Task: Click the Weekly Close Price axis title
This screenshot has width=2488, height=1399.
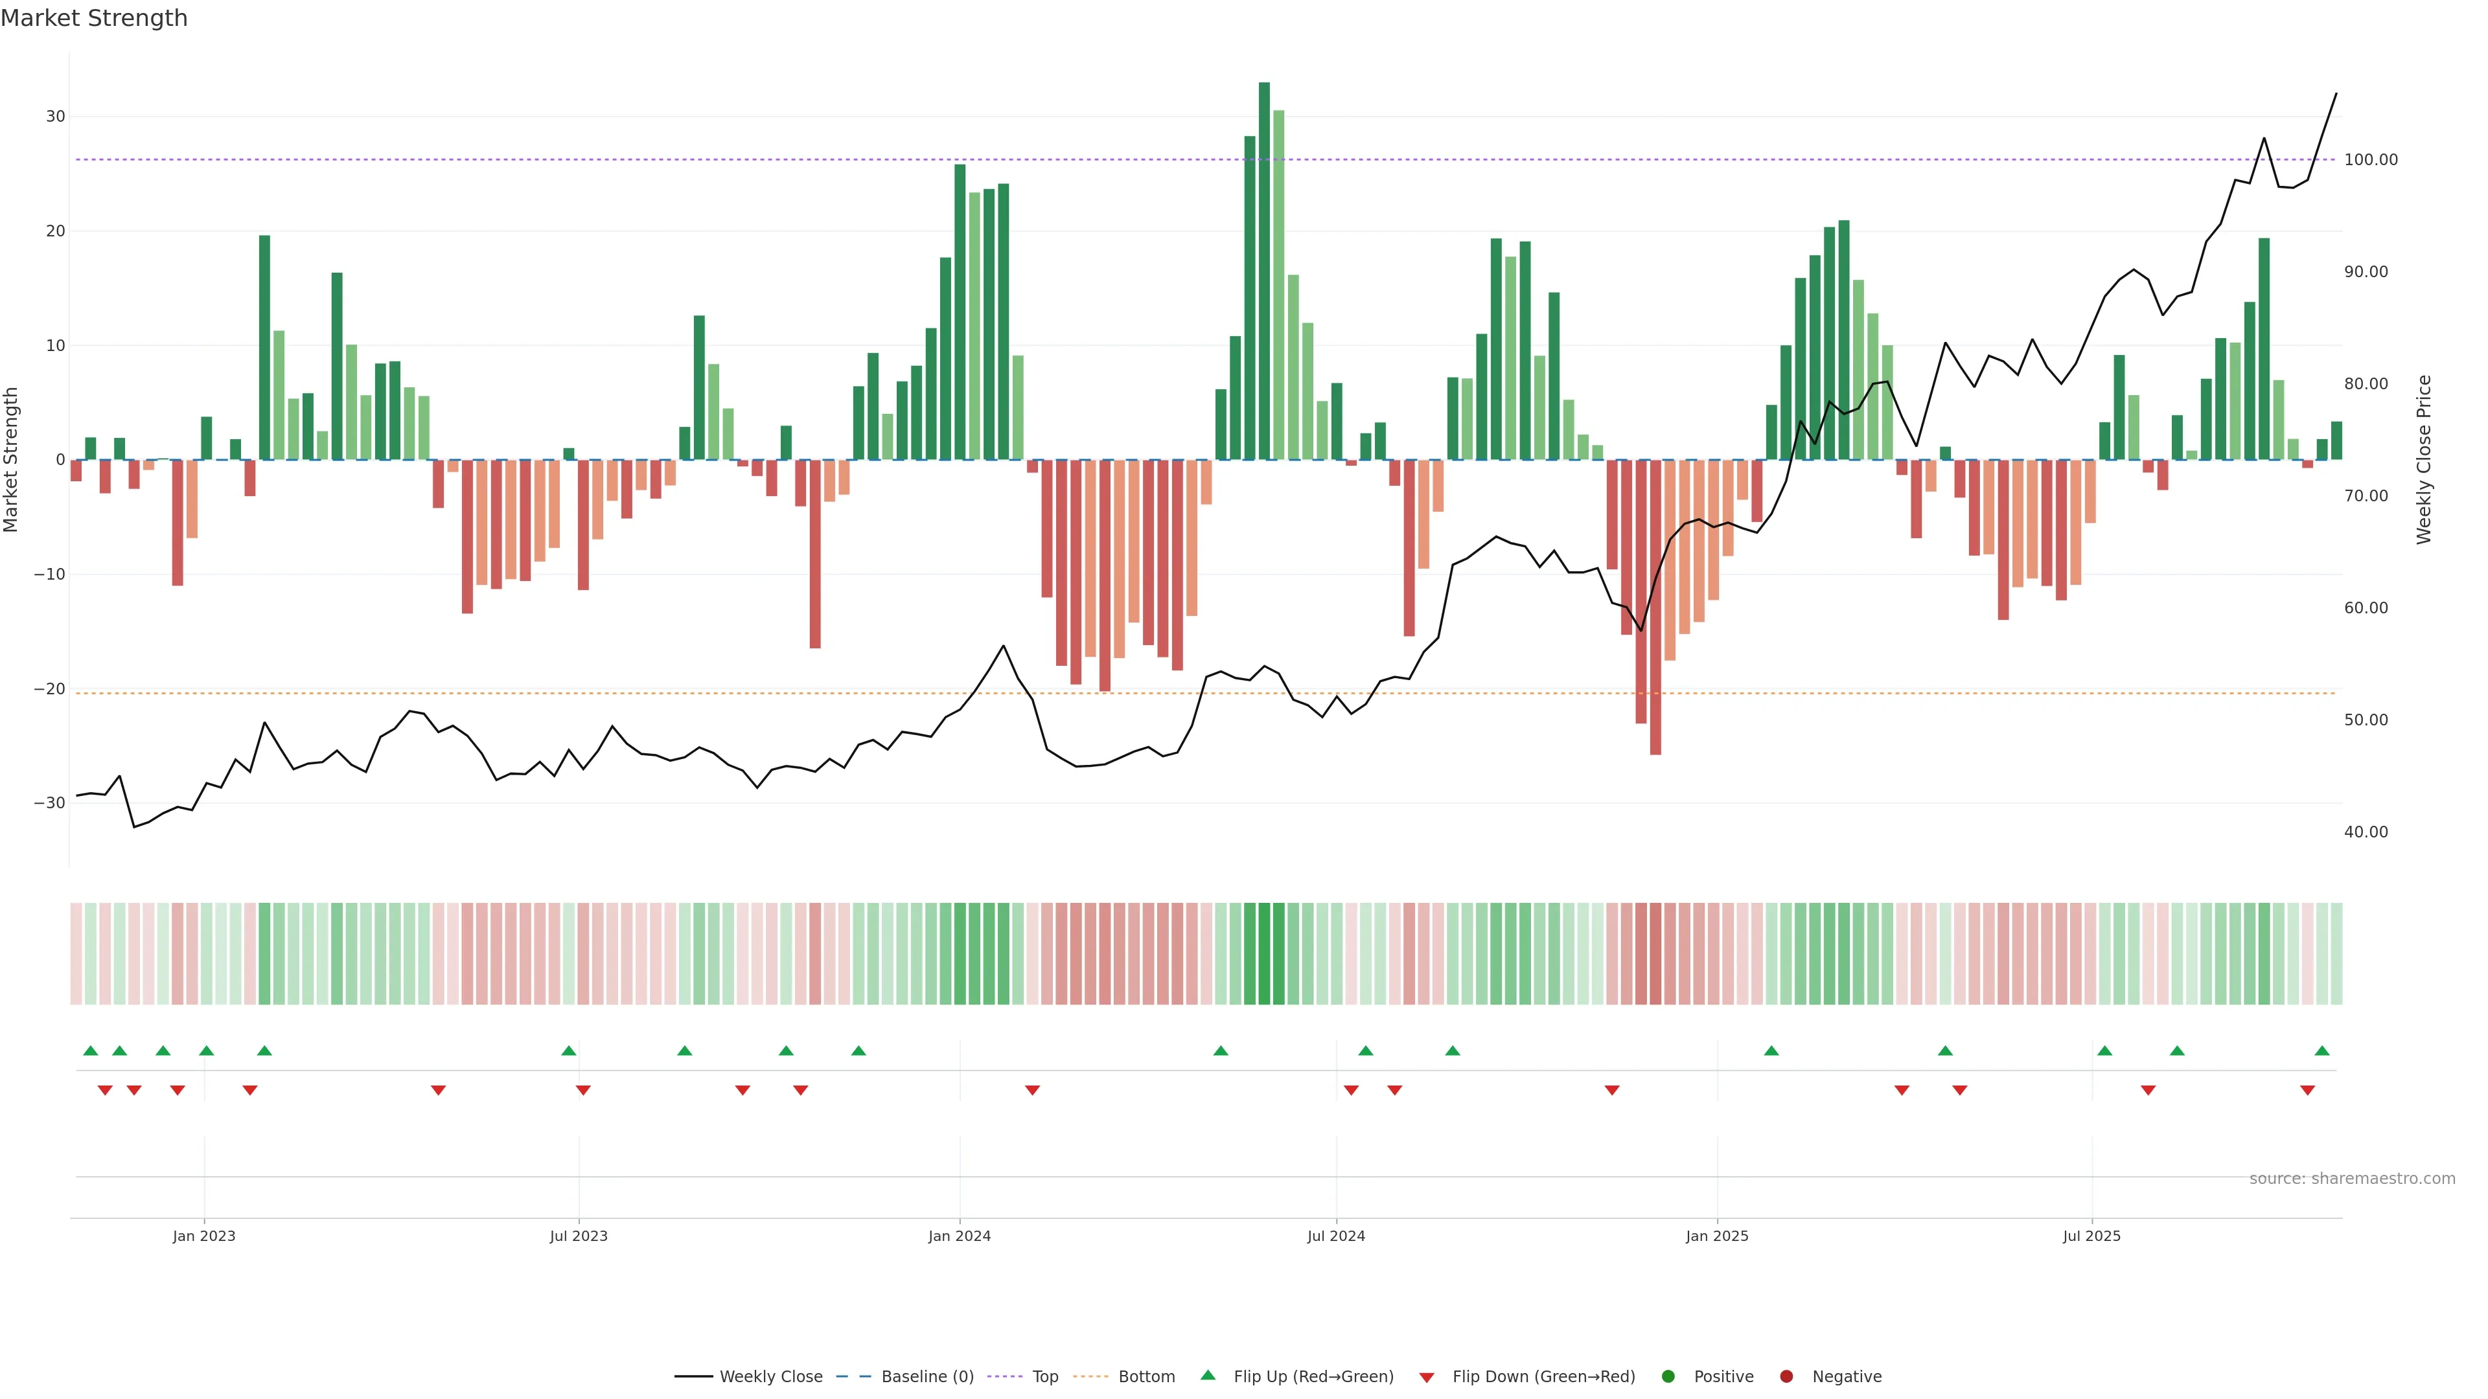Action: (2423, 460)
